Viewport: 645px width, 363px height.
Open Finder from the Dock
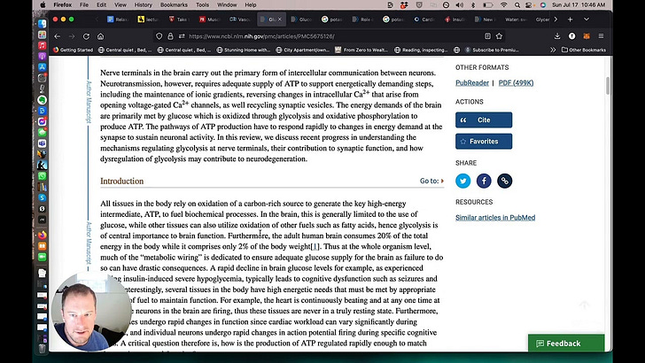tap(42, 24)
